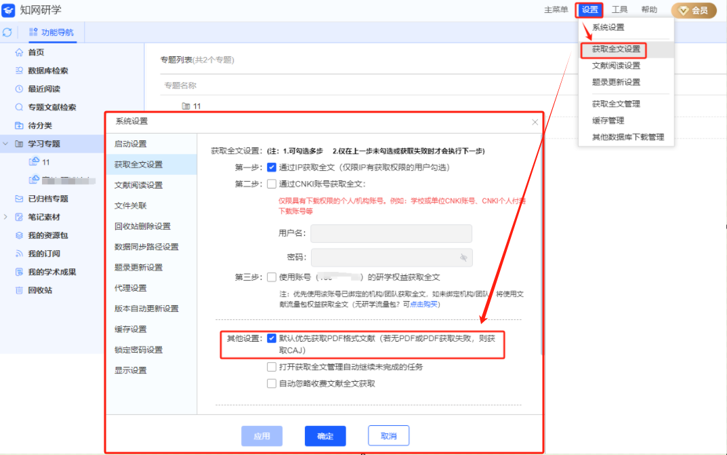Collapse the 学习专题 tree arrow
The width and height of the screenshot is (727, 455).
point(5,144)
